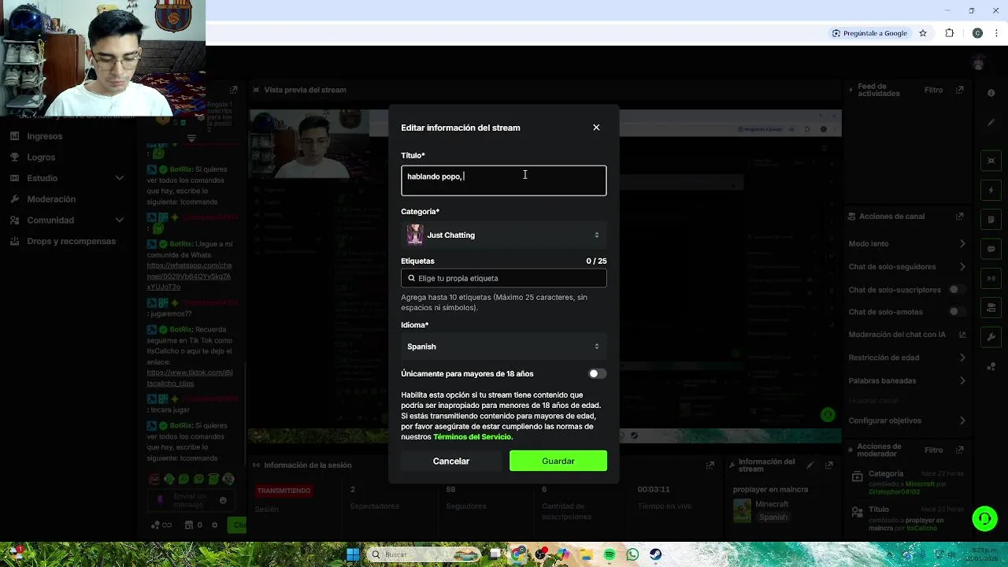1008x567 pixels.
Task: Pop out the Información del stream panel
Action: click(x=828, y=465)
